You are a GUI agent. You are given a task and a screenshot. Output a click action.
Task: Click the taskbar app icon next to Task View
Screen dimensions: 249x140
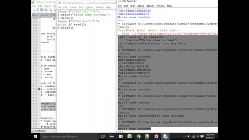click(112, 136)
